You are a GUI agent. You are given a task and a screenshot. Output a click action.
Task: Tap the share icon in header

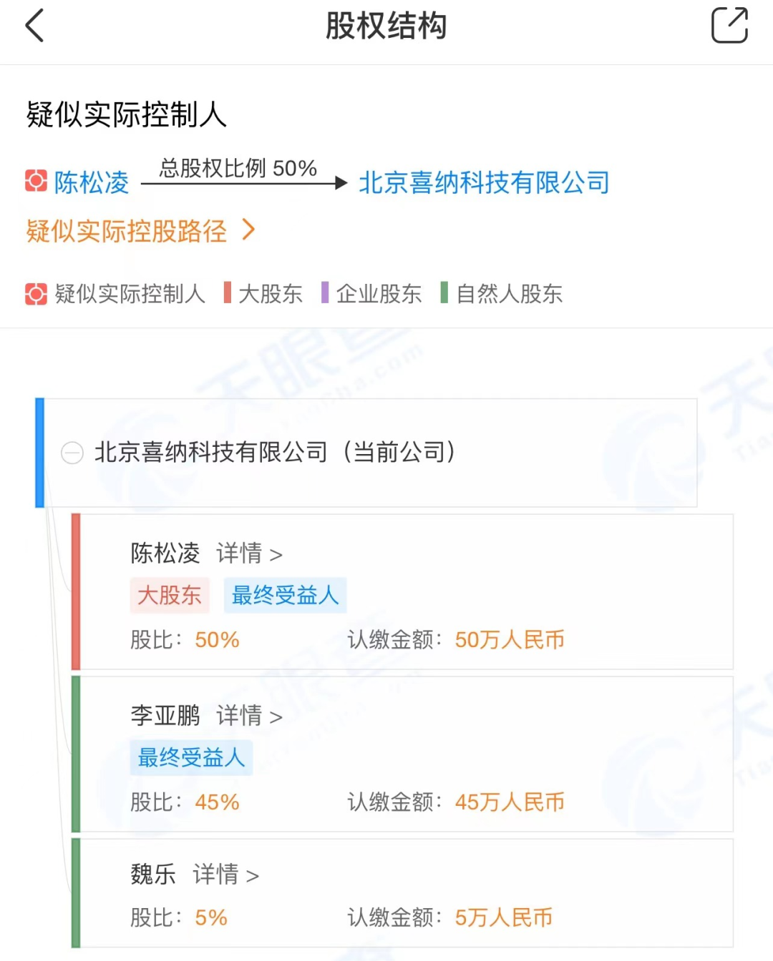[729, 26]
